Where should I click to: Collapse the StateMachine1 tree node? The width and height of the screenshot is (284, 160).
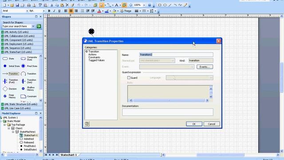[x=13, y=132]
